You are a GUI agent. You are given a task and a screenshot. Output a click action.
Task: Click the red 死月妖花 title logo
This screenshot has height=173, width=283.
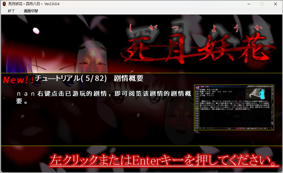coord(198,48)
